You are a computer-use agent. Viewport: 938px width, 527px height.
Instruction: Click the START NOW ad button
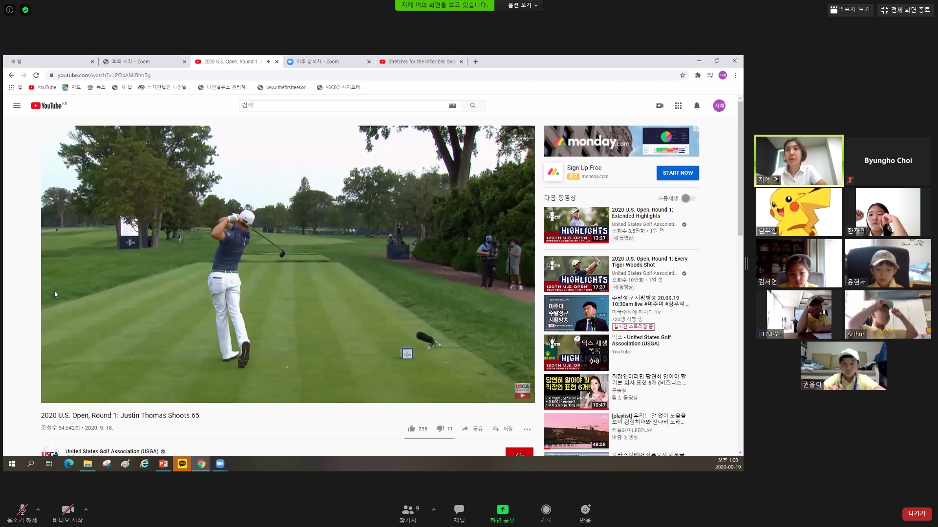[677, 173]
